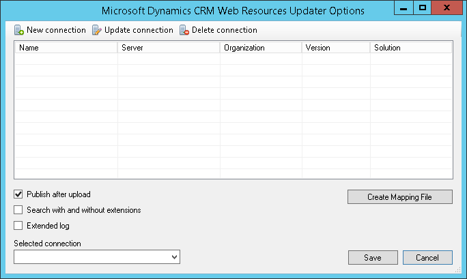Click the Save button

373,257
